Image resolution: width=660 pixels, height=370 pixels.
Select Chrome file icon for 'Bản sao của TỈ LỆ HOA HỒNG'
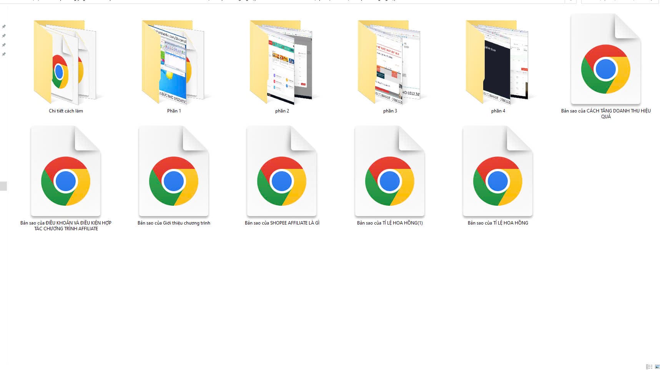[498, 171]
